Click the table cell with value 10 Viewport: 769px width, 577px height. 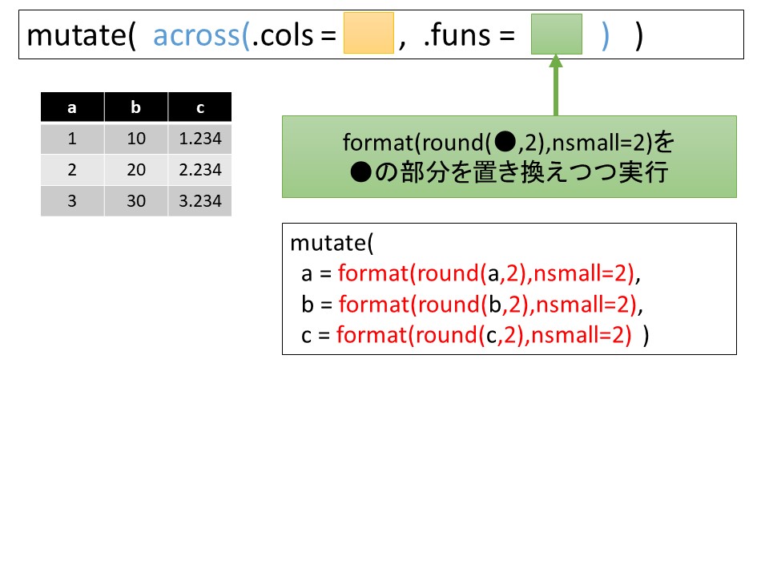pyautogui.click(x=136, y=139)
